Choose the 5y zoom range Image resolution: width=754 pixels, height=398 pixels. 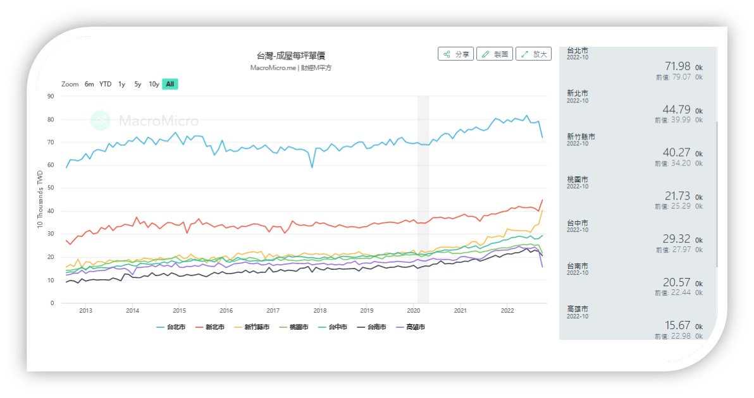point(137,84)
